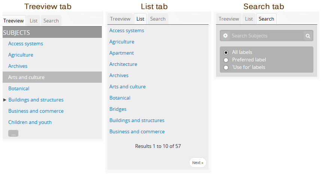This screenshot has width=322, height=176.
Task: Select Botanical in the treeview
Action: 19,89
